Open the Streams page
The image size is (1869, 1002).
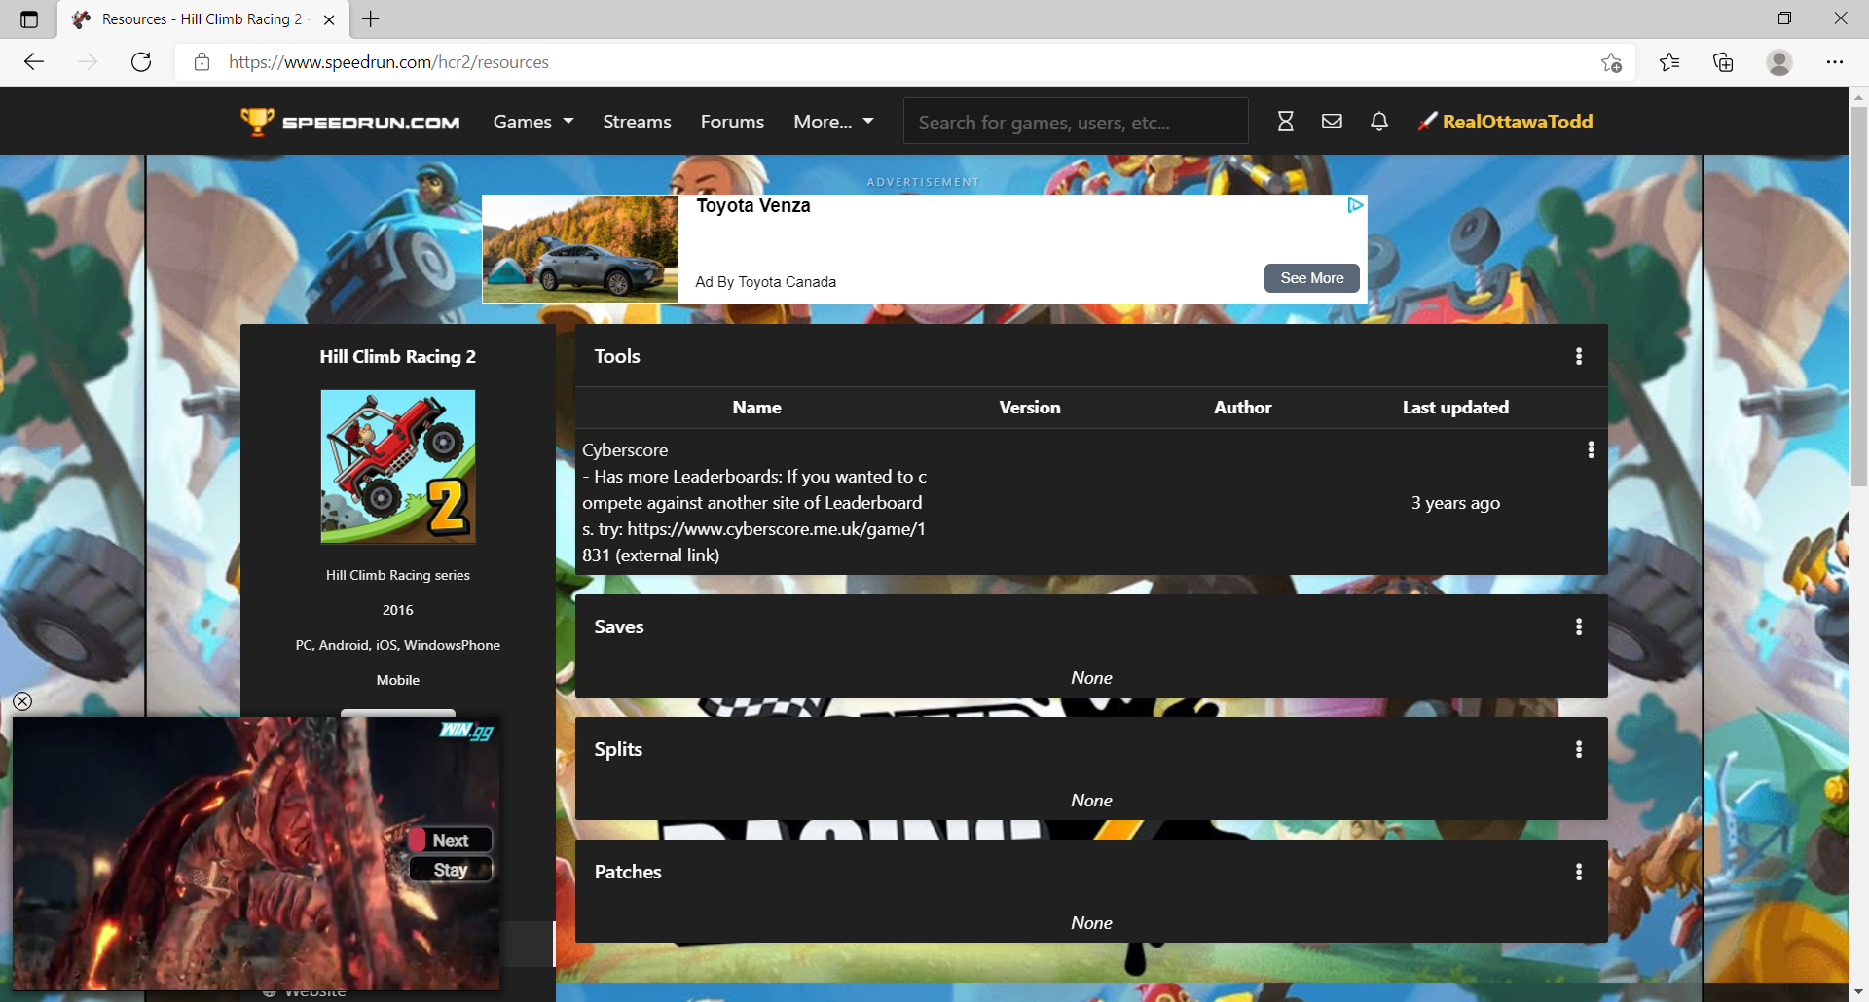coord(637,122)
